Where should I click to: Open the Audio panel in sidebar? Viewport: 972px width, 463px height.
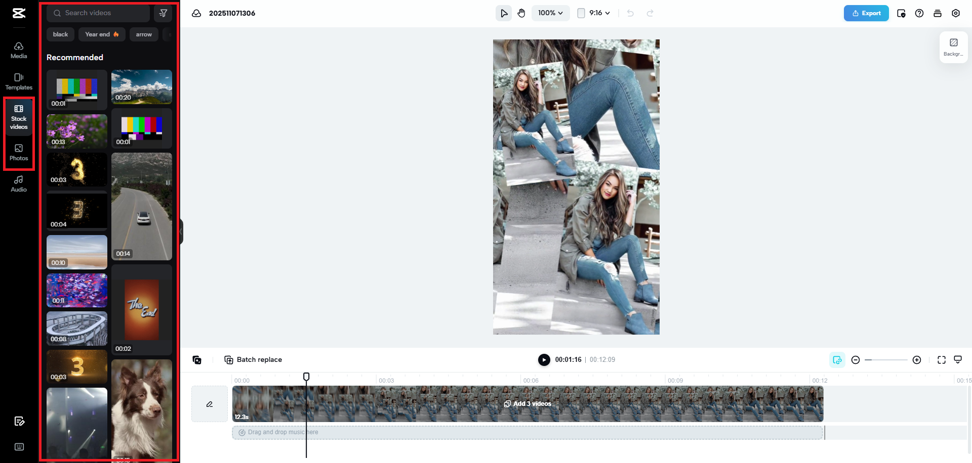(19, 184)
